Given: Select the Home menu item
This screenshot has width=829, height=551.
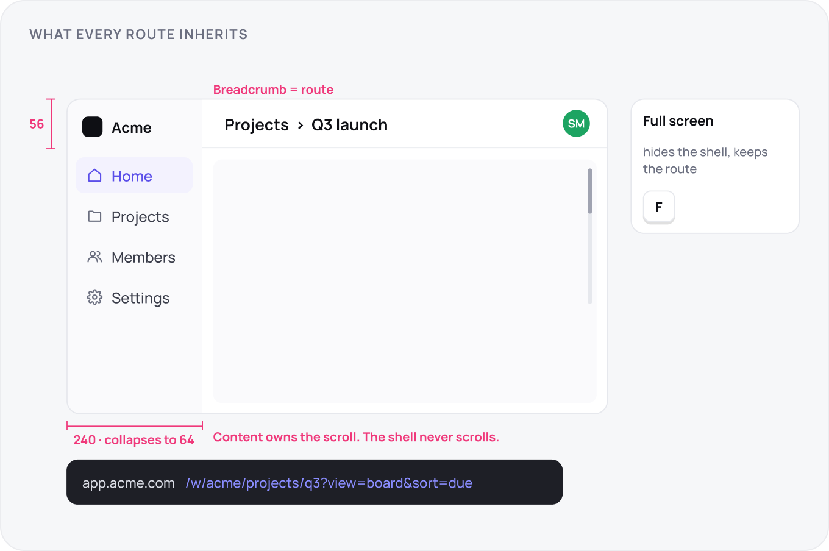Looking at the screenshot, I should coord(134,176).
